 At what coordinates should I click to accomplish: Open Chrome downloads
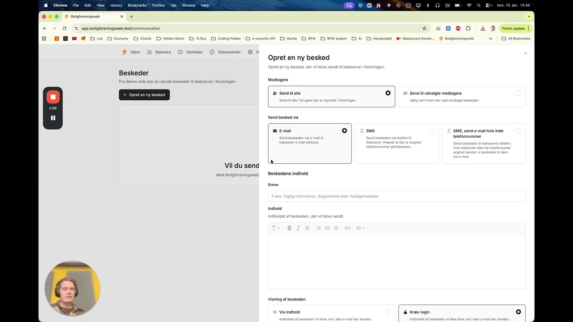pos(483,28)
